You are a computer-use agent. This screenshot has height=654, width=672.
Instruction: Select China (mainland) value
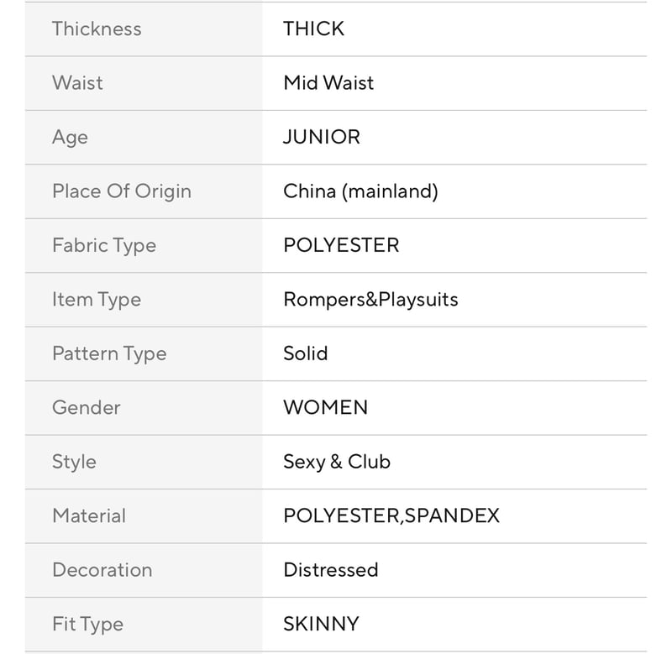click(361, 191)
